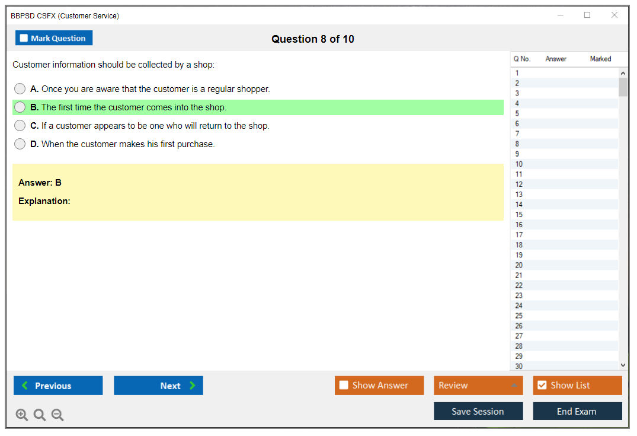
Task: Tick the Mark Question checkbox
Action: [24, 39]
